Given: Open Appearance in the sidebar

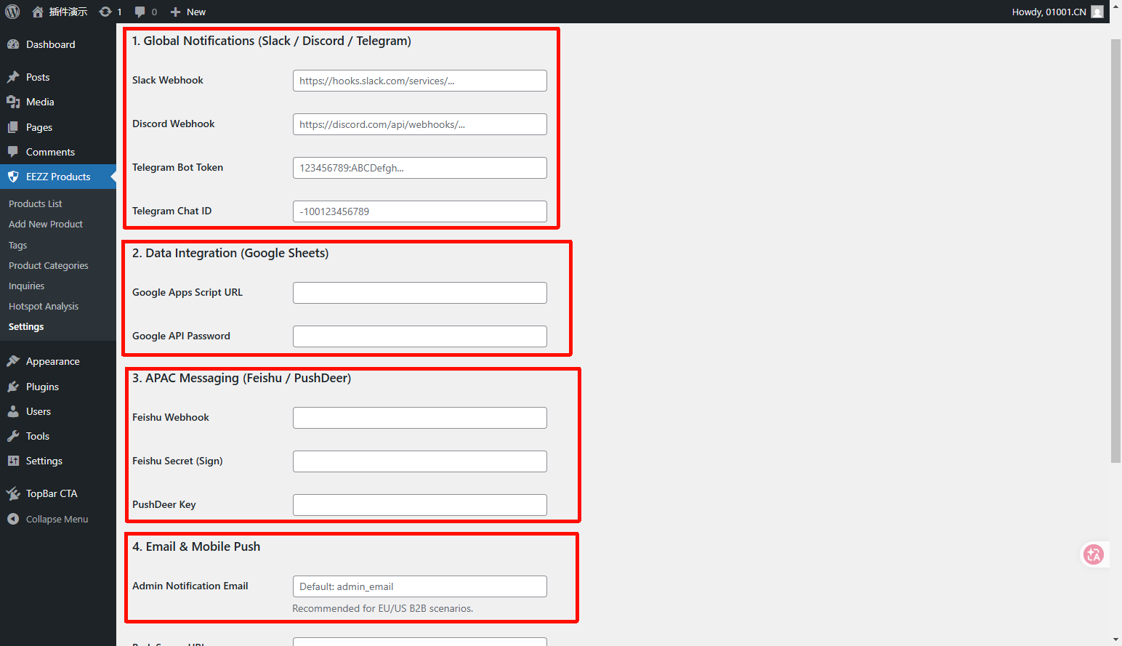Looking at the screenshot, I should click(52, 361).
